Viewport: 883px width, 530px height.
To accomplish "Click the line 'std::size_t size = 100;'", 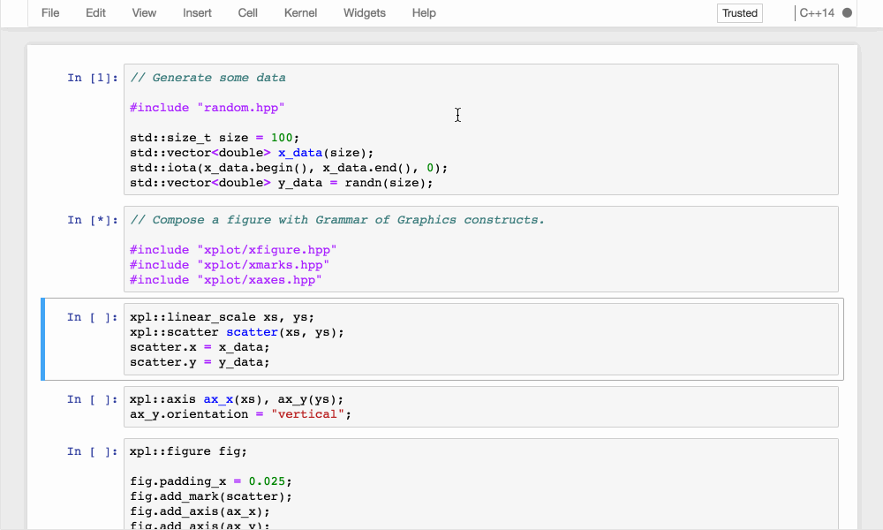I will pyautogui.click(x=215, y=138).
